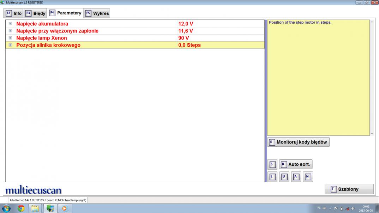Click Monitoruj kody błędów button
The height and width of the screenshot is (213, 379).
pyautogui.click(x=298, y=142)
